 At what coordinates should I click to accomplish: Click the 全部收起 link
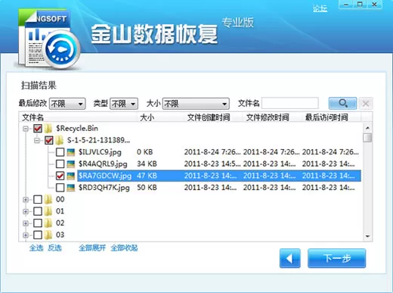(124, 248)
